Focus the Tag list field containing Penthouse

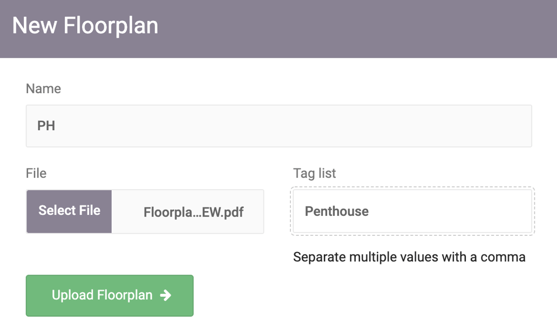click(412, 211)
